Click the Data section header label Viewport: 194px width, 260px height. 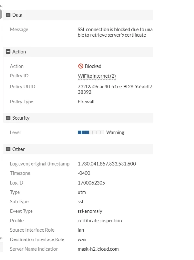click(x=17, y=15)
